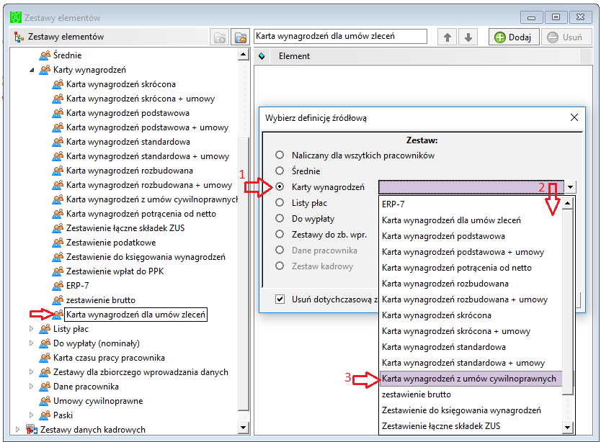Close the Wybierz definicję źródłową dialog
This screenshot has height=442, width=601.
tap(574, 117)
